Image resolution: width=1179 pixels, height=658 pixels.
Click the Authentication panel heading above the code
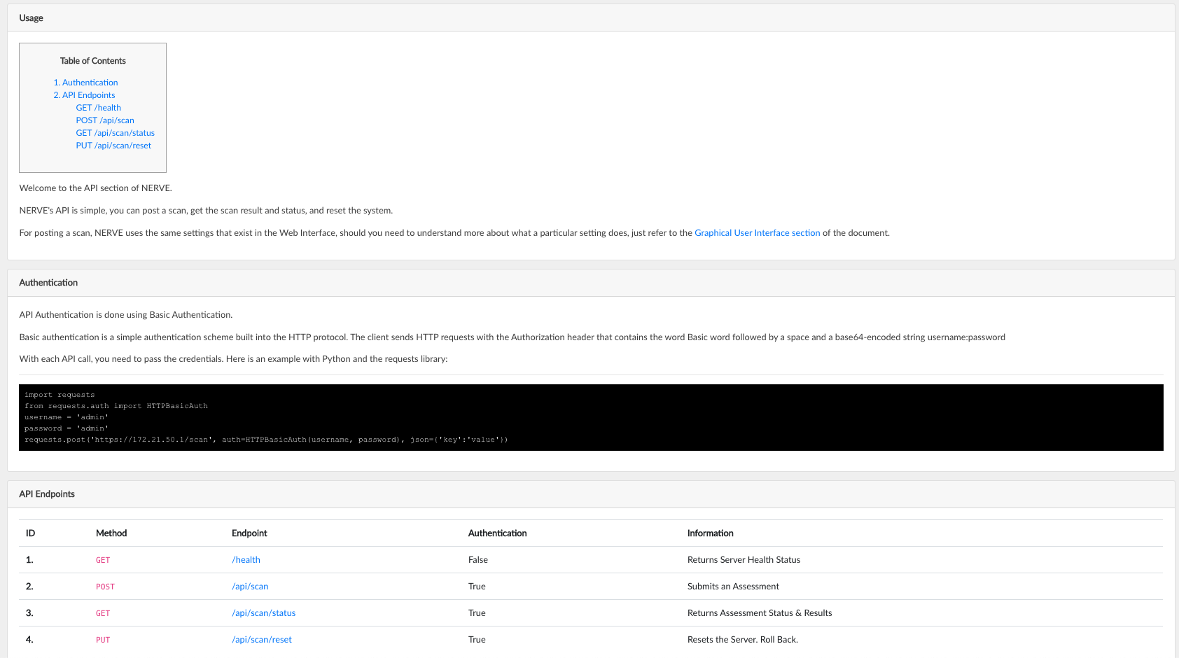pos(48,283)
